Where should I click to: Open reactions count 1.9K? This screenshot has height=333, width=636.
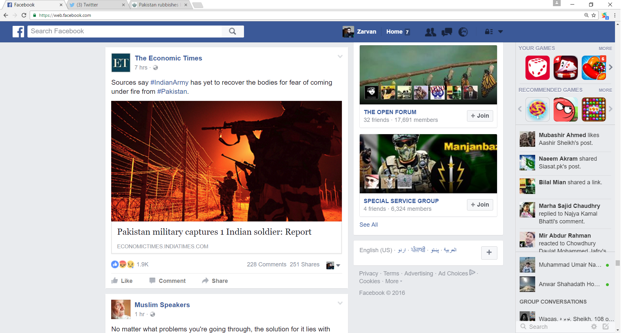(x=142, y=264)
